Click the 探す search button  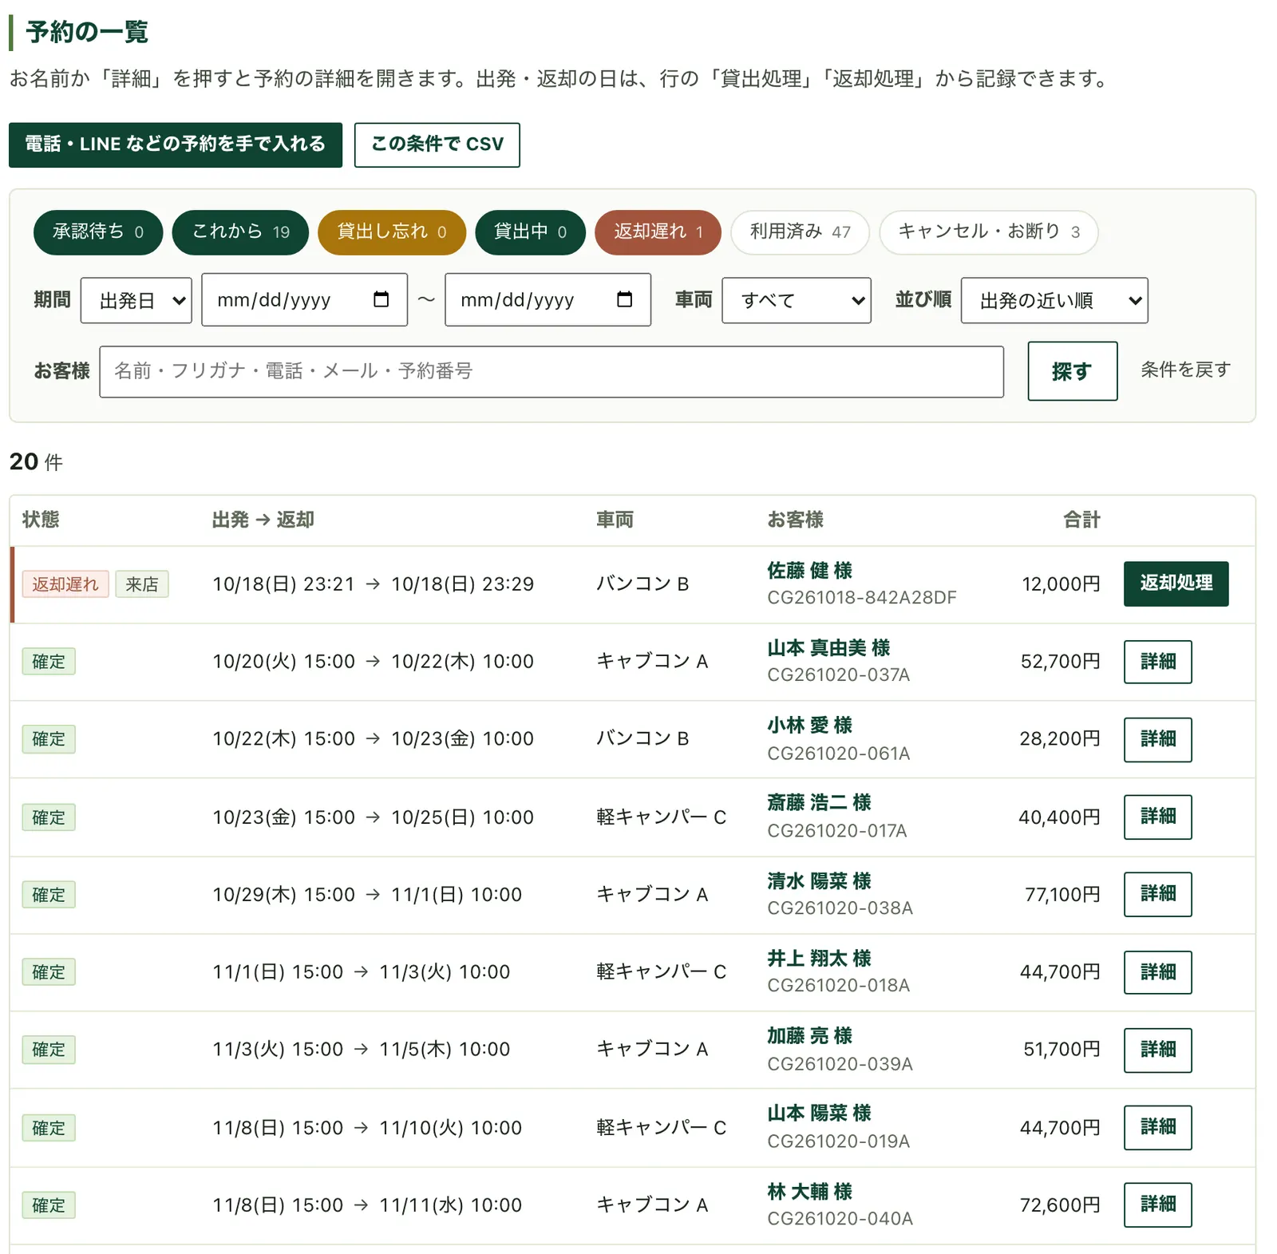[x=1072, y=371]
